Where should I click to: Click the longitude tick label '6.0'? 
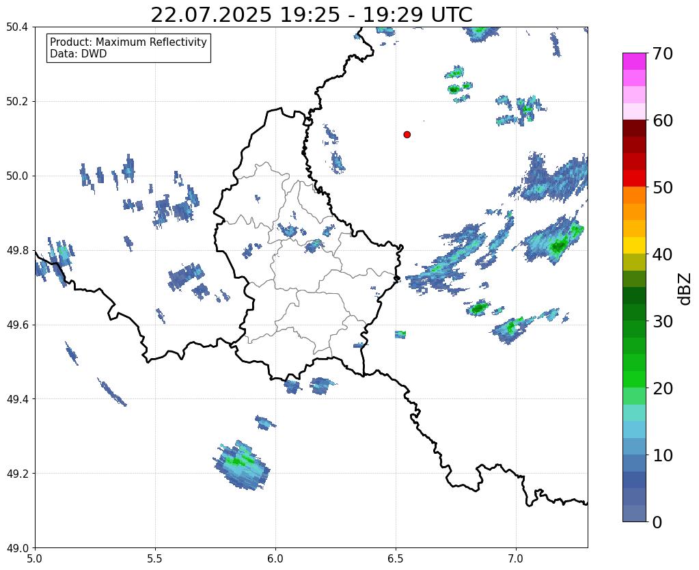click(275, 558)
